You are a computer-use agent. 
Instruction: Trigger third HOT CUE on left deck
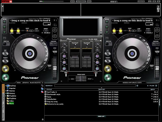pos(4,32)
